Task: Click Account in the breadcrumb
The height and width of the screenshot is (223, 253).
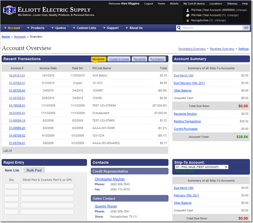Action: point(20,37)
